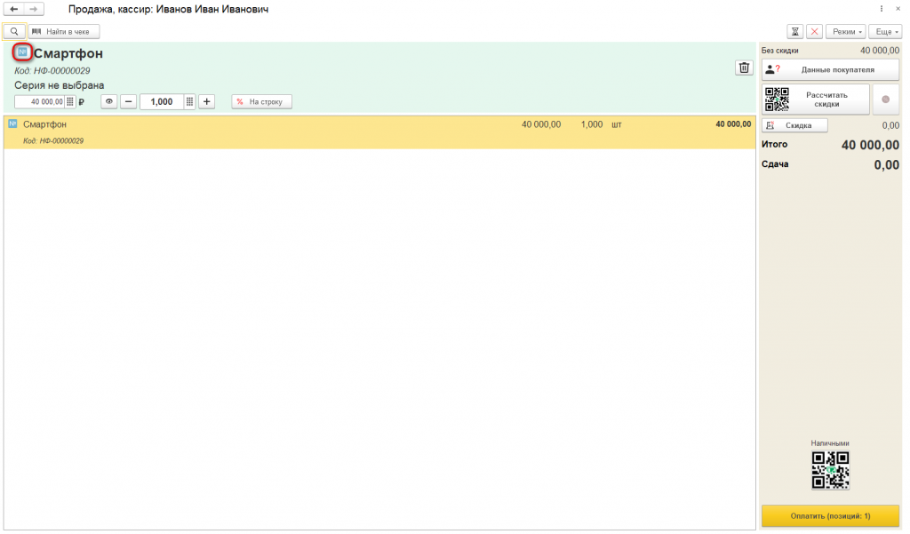
Task: Click the Наличными QR code payment icon
Action: (x=830, y=469)
